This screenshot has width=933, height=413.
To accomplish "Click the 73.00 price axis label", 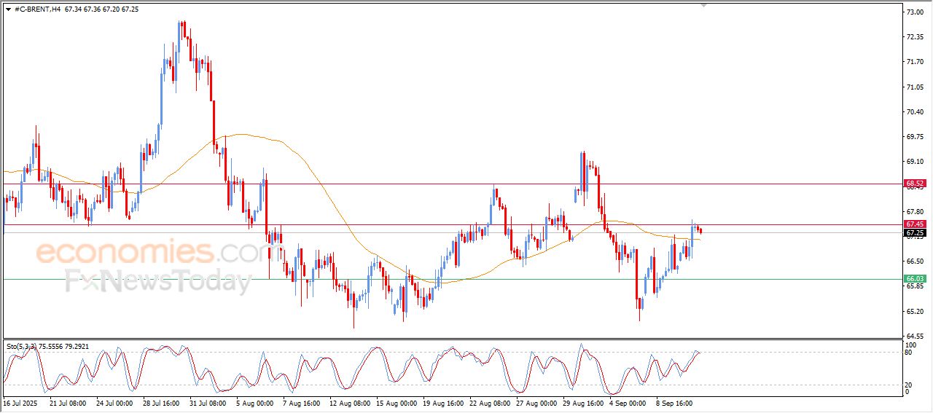I will [913, 12].
